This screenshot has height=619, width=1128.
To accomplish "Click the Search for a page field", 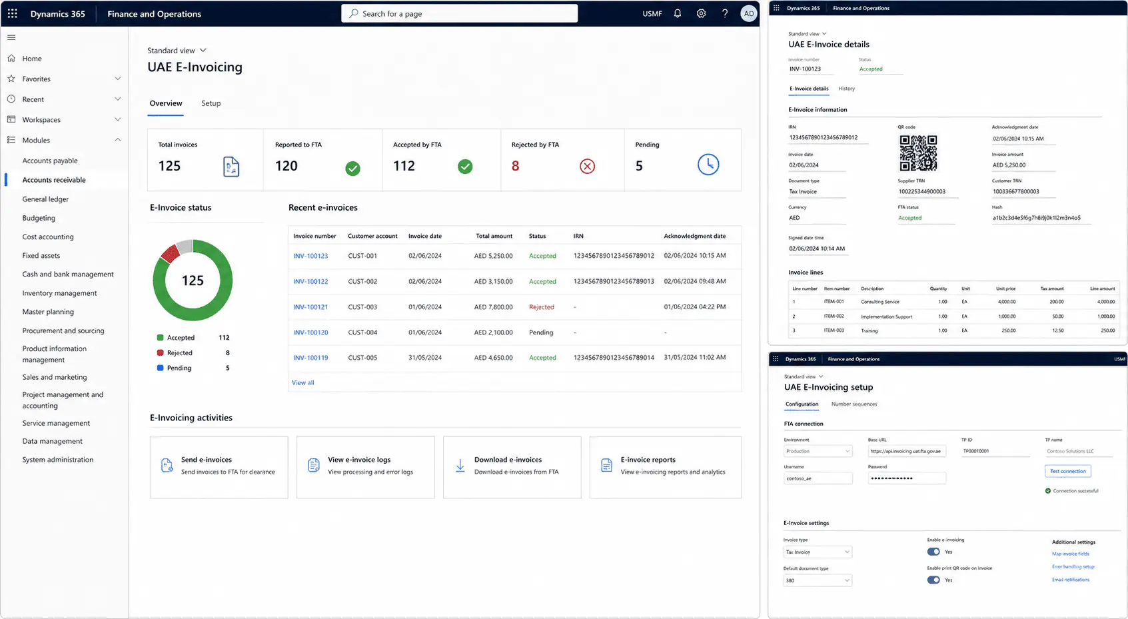I will pos(460,13).
